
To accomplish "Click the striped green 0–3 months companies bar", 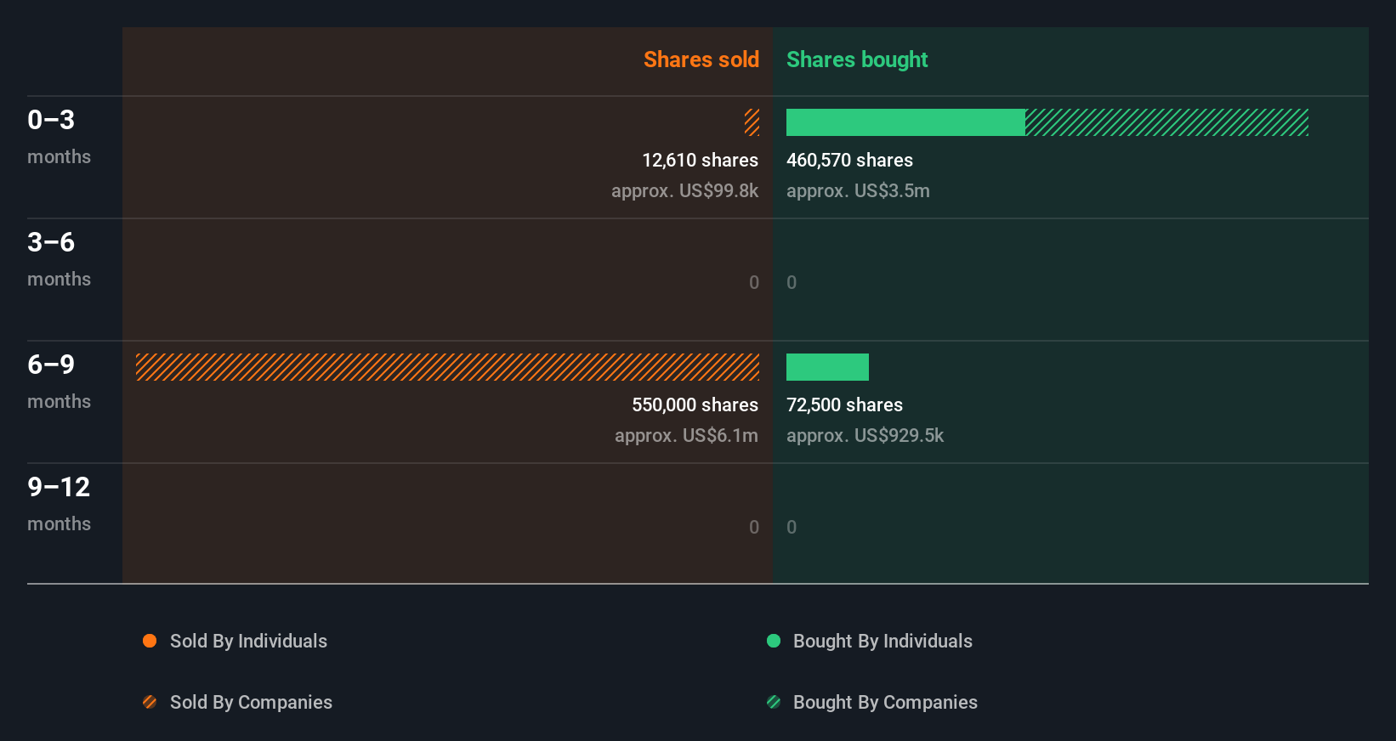I will [1166, 122].
